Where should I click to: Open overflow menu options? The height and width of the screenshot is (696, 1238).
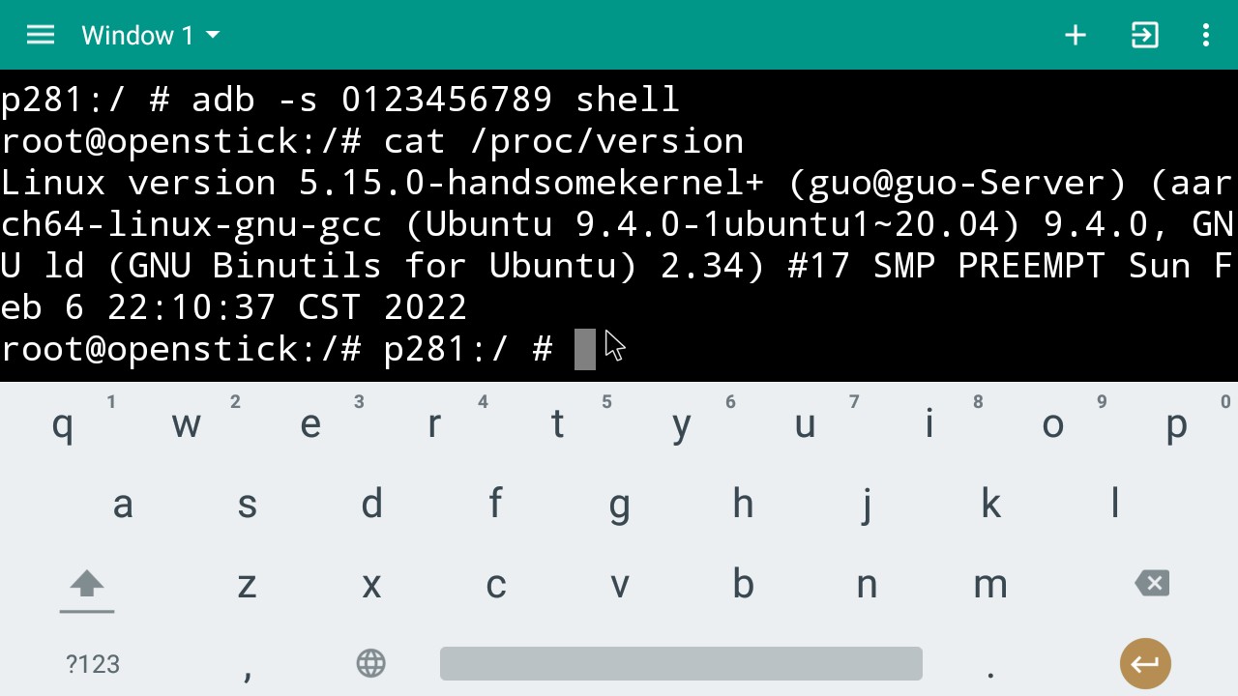pos(1205,35)
